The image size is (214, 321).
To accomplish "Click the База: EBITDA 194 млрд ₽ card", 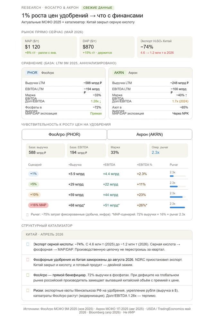I will coord(86,150).
